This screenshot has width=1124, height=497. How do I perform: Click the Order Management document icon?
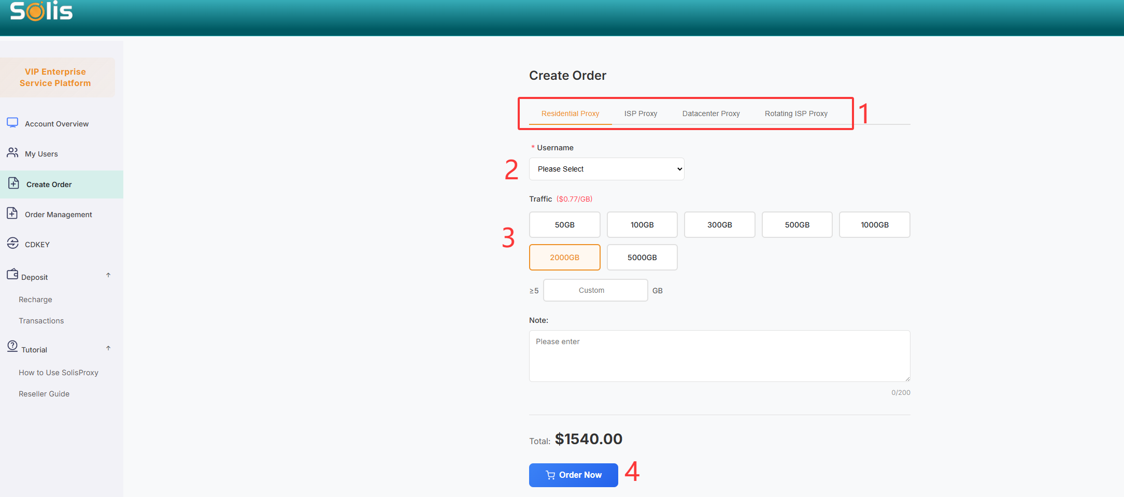click(x=12, y=214)
